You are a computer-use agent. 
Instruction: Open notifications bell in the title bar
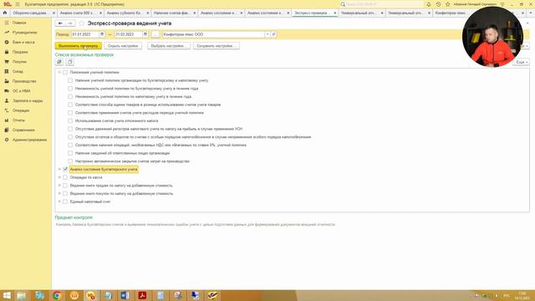tap(429, 4)
